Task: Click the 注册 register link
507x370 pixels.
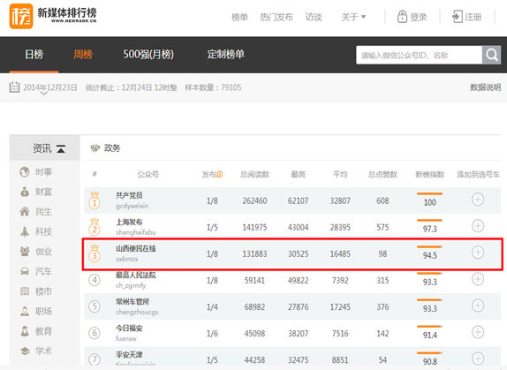Action: (473, 17)
